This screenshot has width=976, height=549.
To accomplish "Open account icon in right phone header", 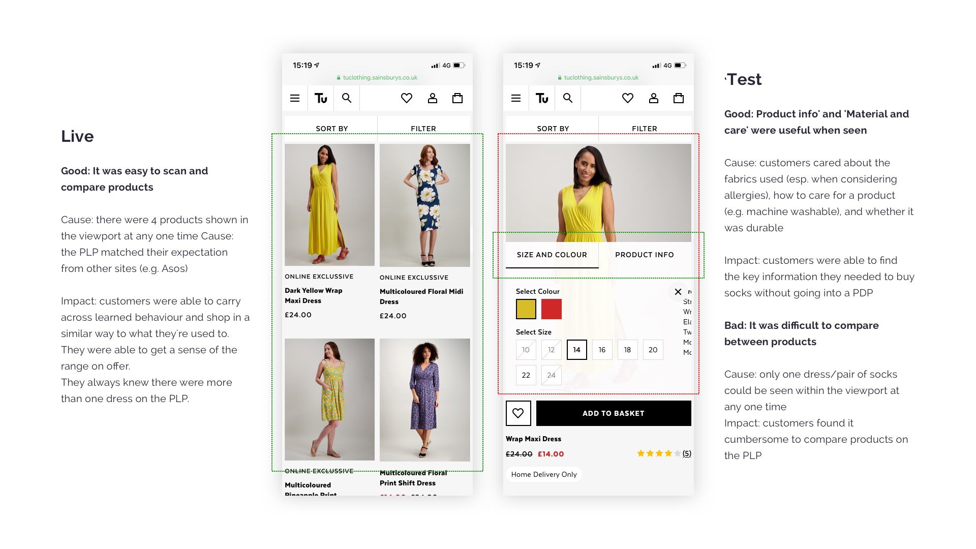I will pyautogui.click(x=653, y=98).
